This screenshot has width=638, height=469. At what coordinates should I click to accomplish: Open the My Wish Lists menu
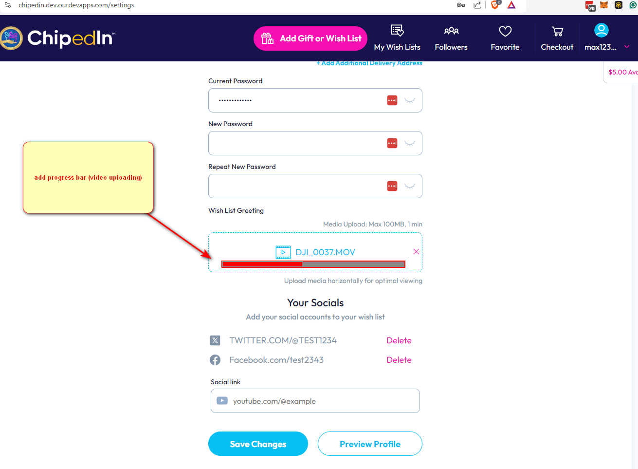397,38
